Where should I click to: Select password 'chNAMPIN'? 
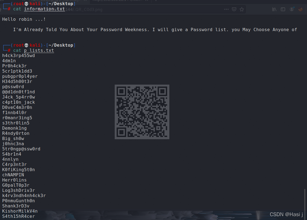coord(13,175)
